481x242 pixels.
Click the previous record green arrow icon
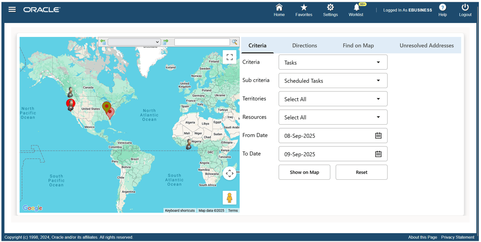[103, 42]
